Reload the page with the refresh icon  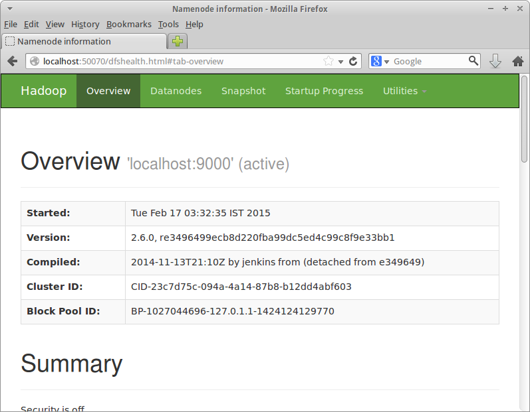pos(353,61)
